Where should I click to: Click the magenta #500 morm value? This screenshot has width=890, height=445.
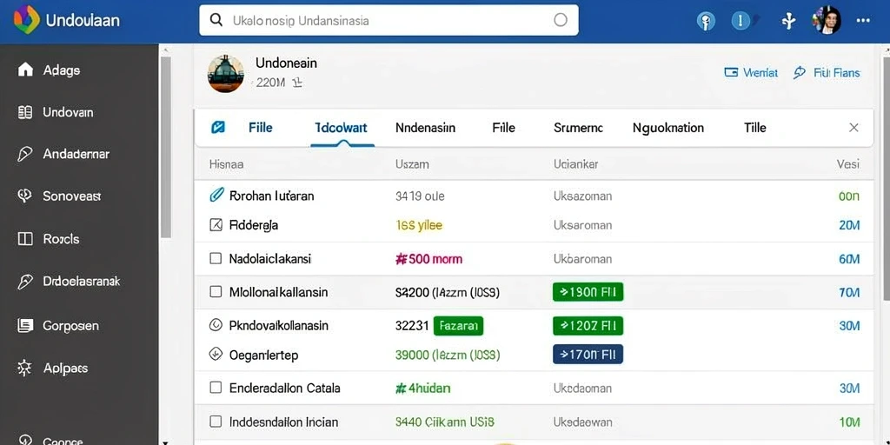click(428, 259)
